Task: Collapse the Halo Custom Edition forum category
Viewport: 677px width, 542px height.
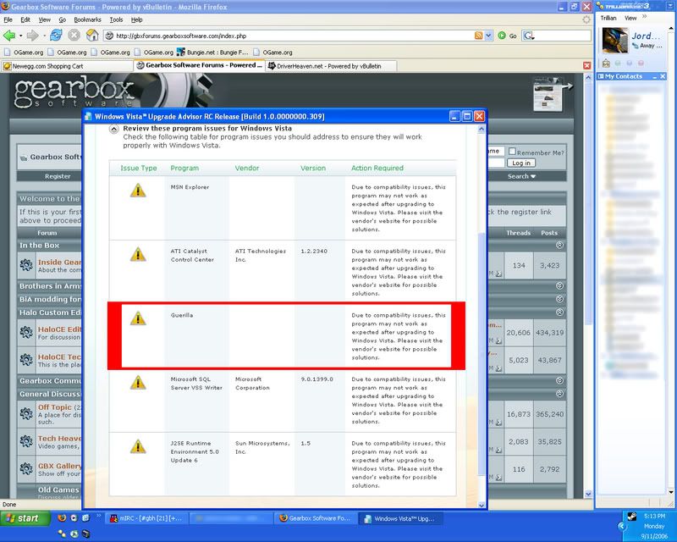Action: tap(559, 312)
